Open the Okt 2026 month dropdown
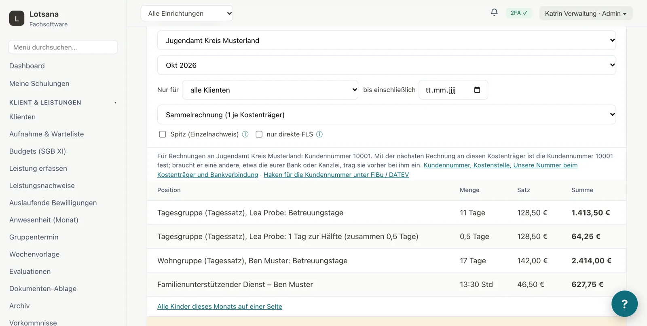Viewport: 647px width, 326px height. pyautogui.click(x=387, y=65)
